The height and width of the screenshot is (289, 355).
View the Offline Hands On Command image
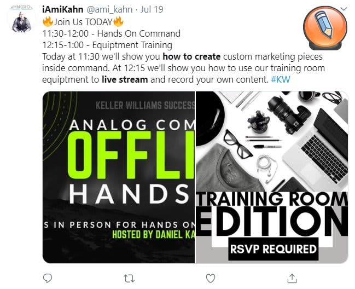(119, 177)
